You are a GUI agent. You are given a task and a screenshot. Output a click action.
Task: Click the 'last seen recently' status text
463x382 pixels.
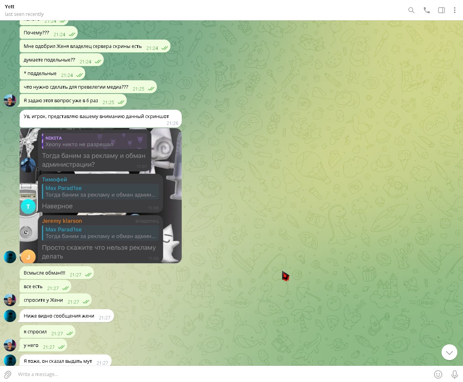pos(24,14)
